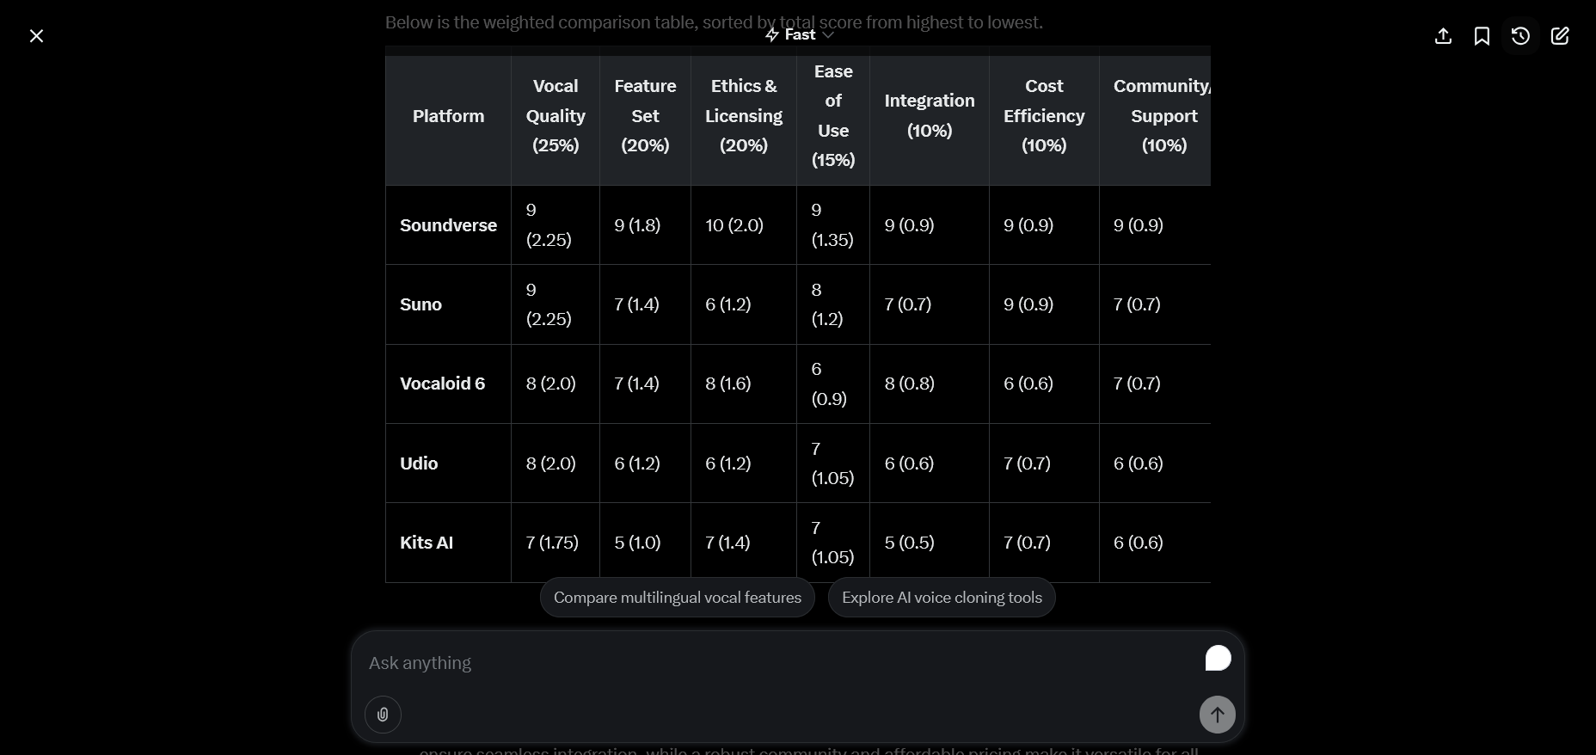Click Vocaloid 6 Integration 8 (0.8)
This screenshot has width=1596, height=755.
909,384
